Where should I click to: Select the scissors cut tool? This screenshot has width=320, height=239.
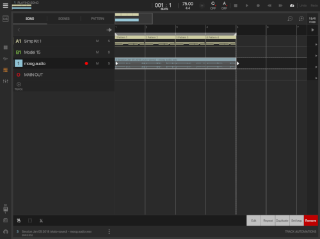(x=41, y=220)
